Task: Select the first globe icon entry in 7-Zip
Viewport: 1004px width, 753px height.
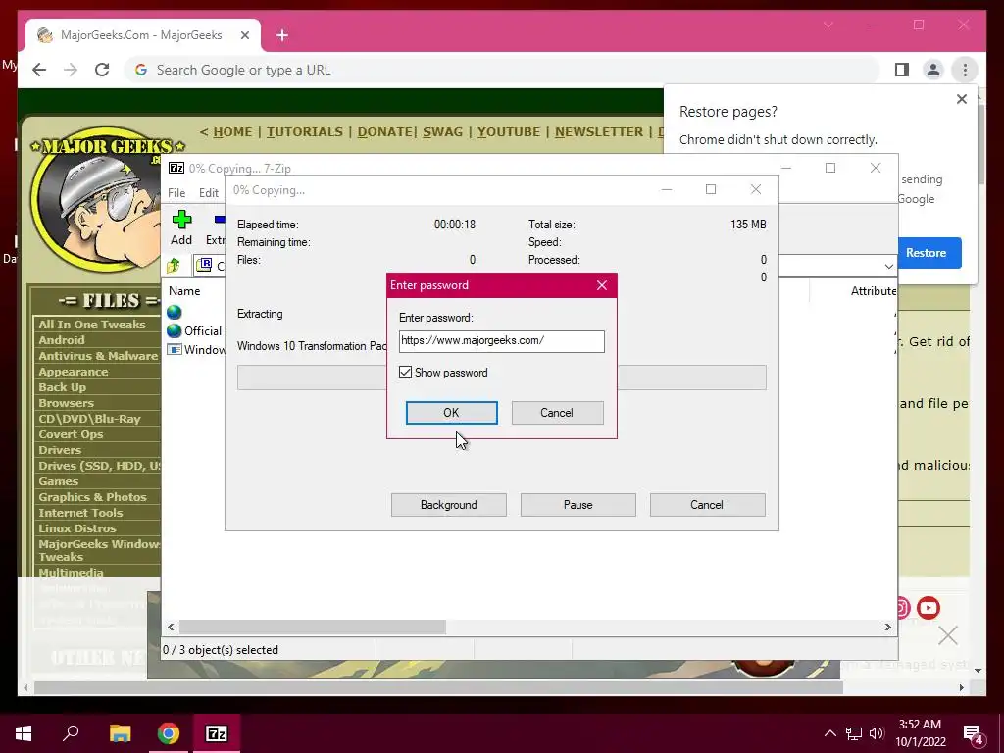Action: (x=175, y=313)
